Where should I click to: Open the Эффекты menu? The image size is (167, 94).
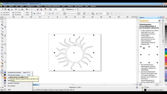(x=39, y=6)
